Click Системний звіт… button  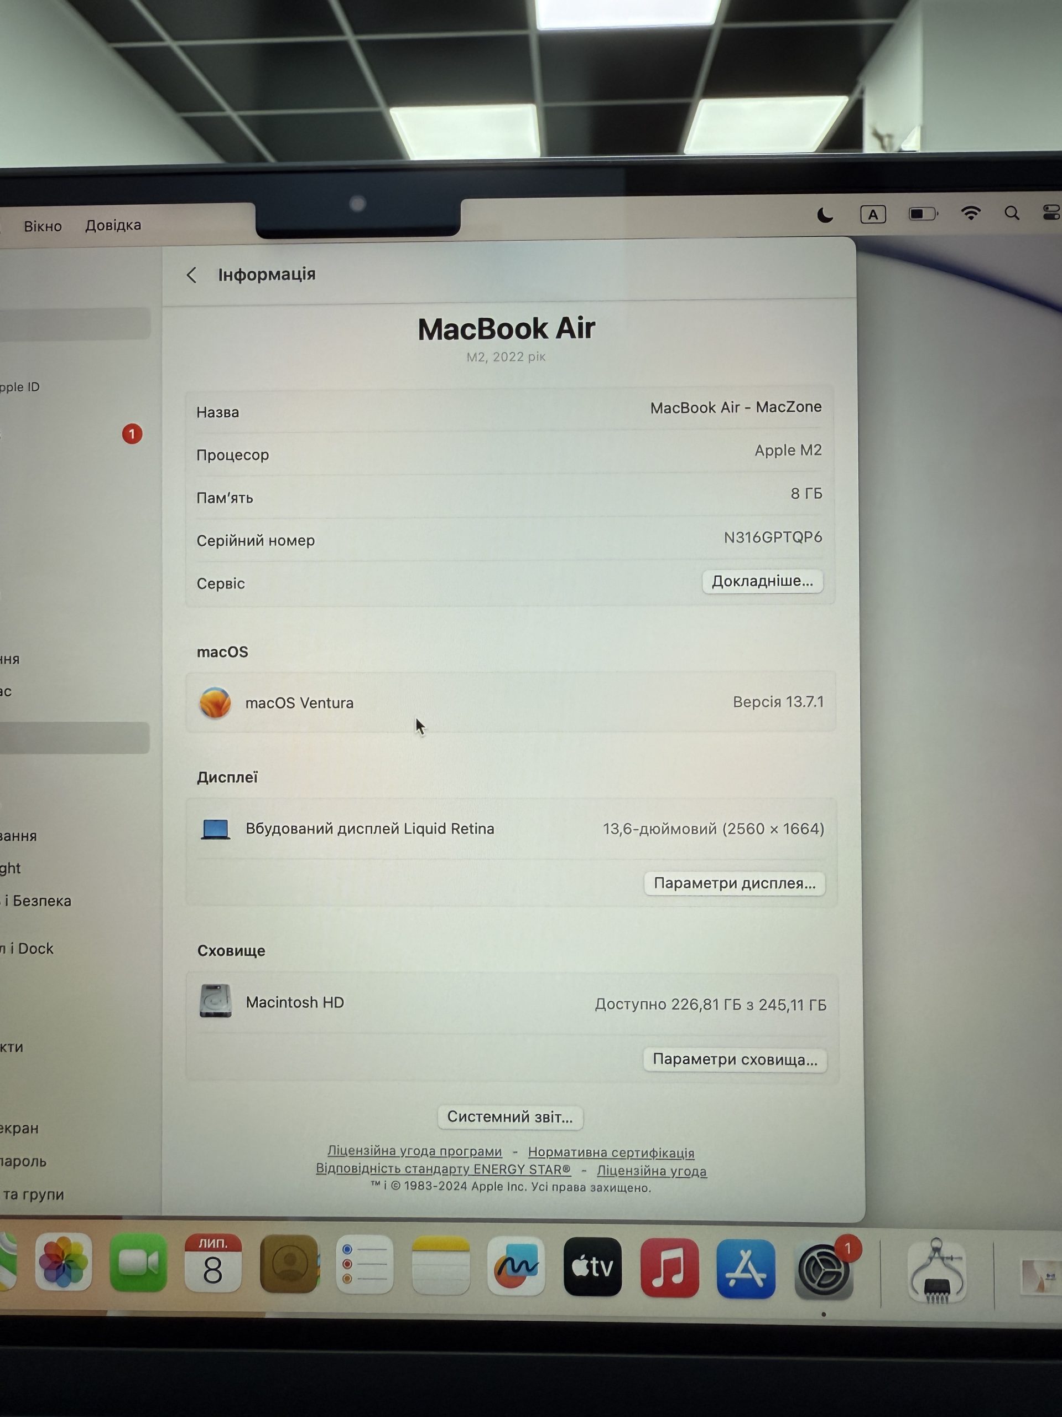[x=510, y=1116]
